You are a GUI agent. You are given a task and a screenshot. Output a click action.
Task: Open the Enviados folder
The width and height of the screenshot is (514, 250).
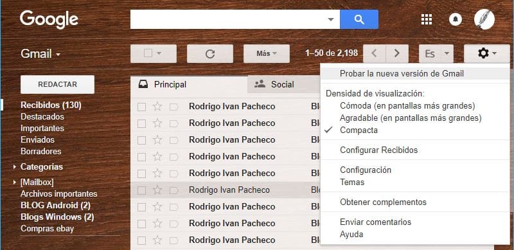click(37, 139)
